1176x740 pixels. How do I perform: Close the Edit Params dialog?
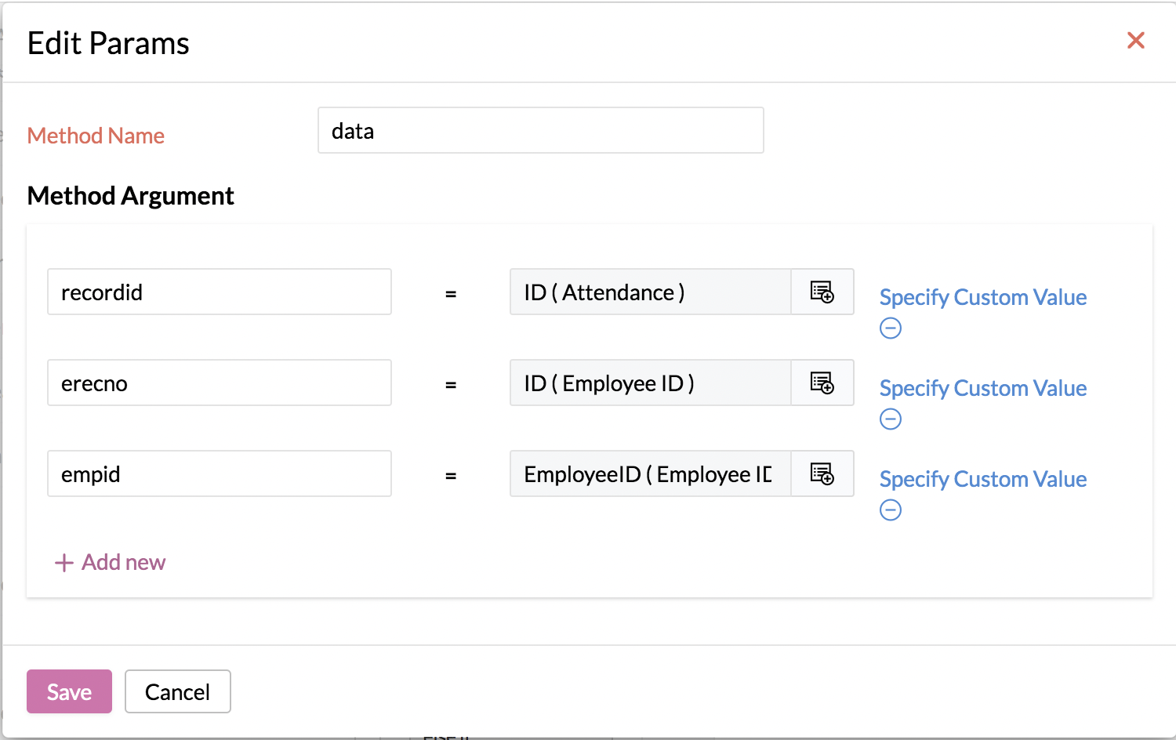pyautogui.click(x=1135, y=41)
